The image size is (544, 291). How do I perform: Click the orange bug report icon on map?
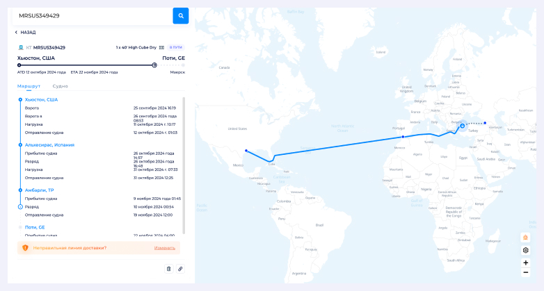point(525,238)
